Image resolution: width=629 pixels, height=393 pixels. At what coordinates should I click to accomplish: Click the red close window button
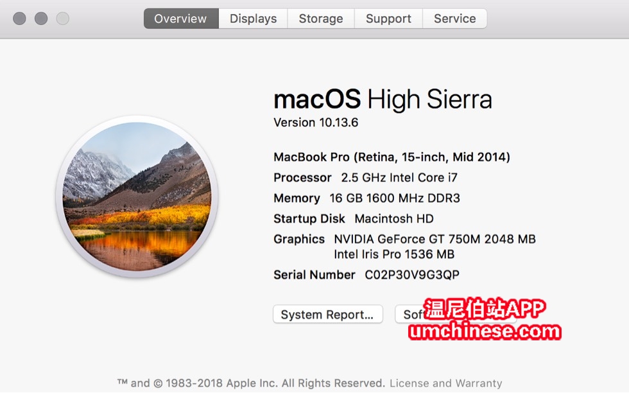19,19
